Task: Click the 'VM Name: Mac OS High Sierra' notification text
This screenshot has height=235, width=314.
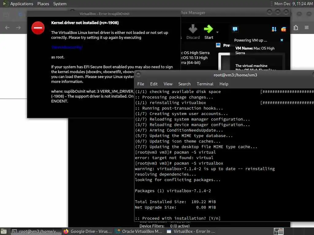Action: click(255, 50)
